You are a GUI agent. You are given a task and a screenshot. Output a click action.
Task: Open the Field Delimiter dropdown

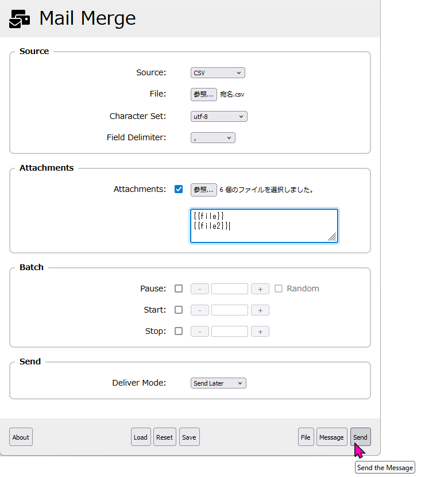tap(212, 138)
